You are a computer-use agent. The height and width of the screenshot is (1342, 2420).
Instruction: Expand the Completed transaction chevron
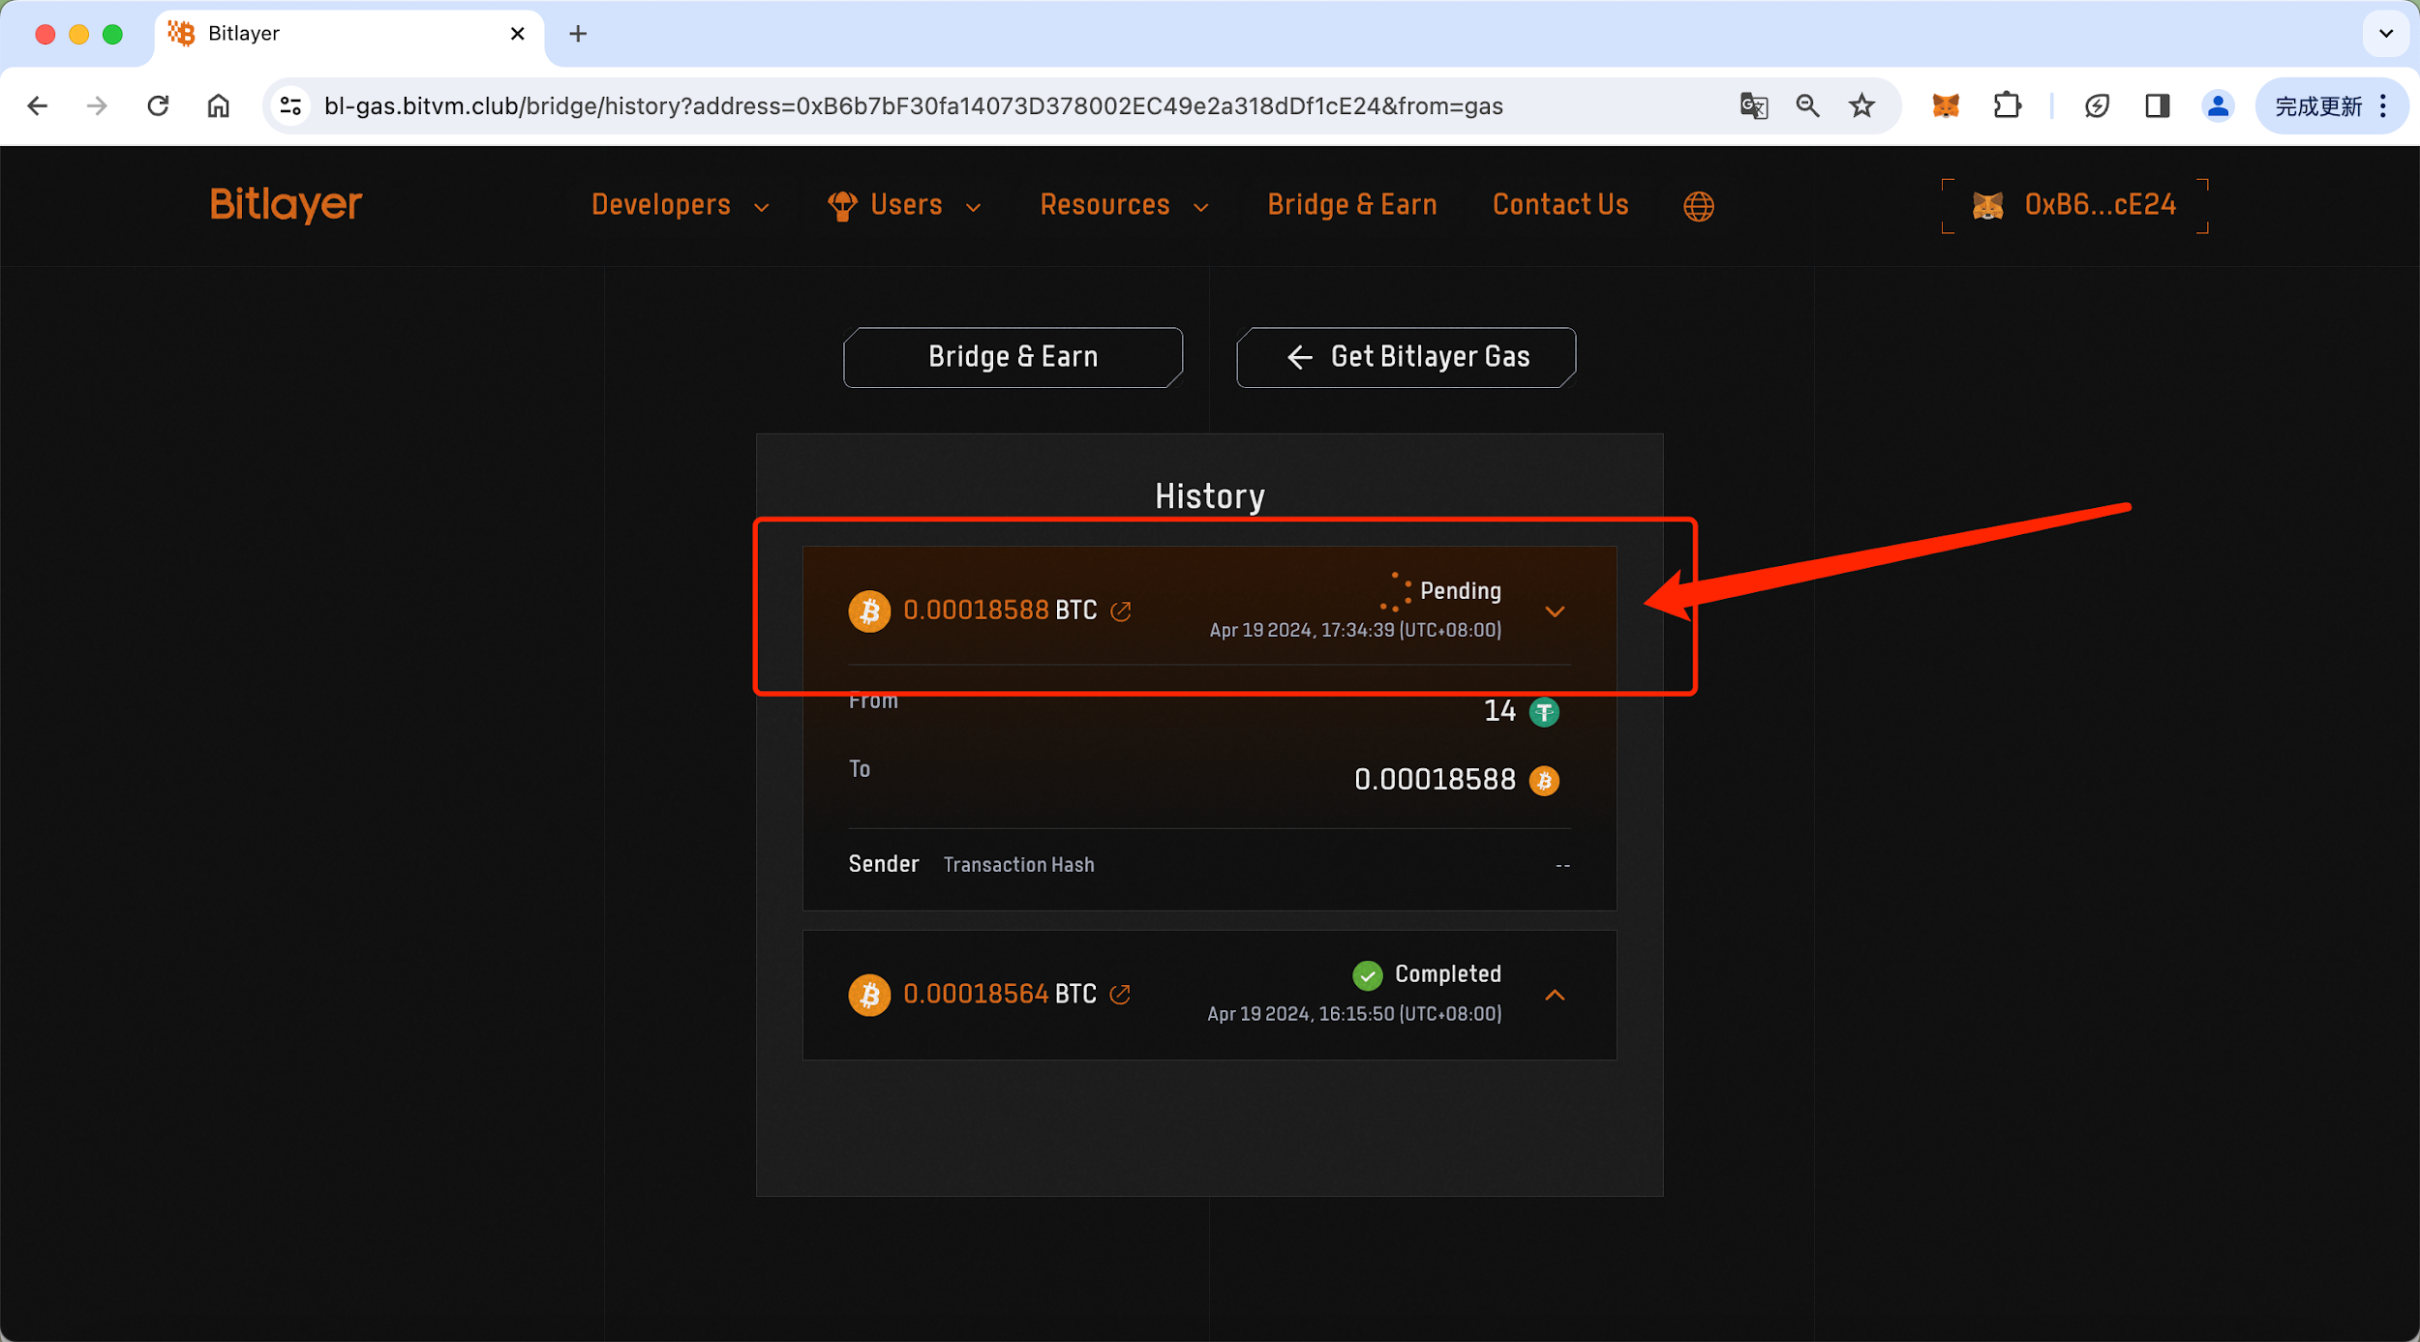[1555, 995]
